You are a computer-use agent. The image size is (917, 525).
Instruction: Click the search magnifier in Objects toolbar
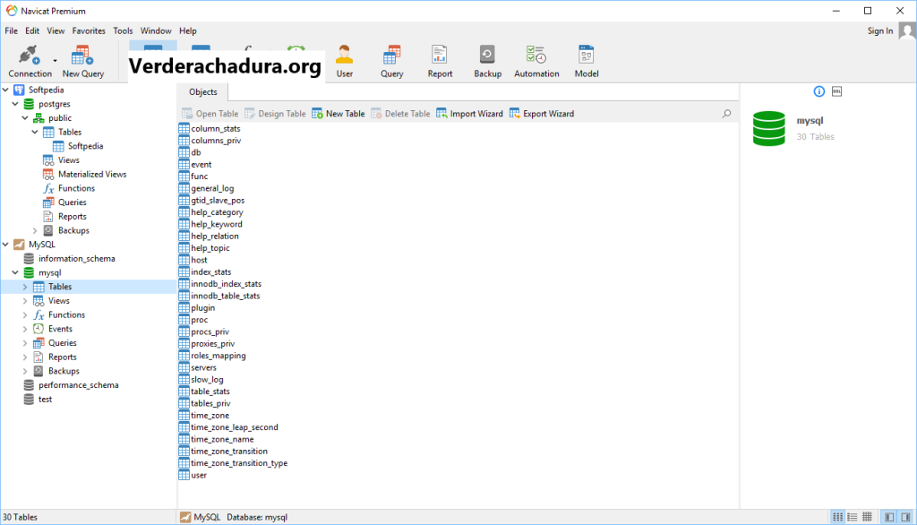pyautogui.click(x=726, y=114)
